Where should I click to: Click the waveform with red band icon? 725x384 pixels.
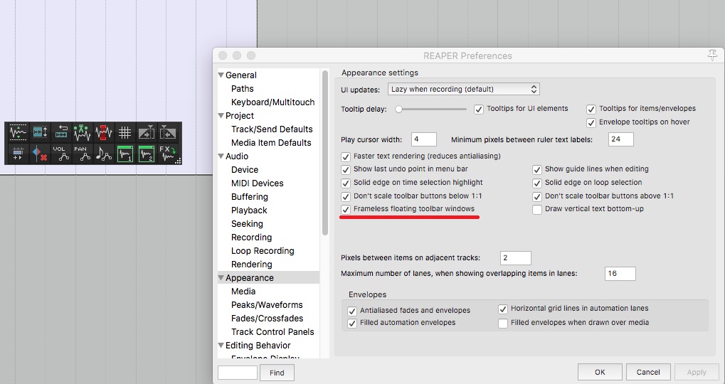coord(104,132)
